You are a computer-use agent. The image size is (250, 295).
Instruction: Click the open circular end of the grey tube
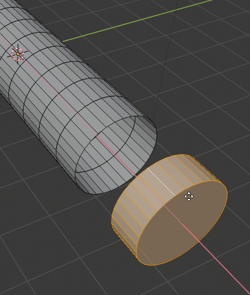(x=116, y=155)
